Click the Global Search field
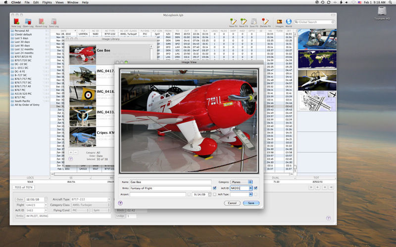Viewport: 396px width, 247px height. 315,22
